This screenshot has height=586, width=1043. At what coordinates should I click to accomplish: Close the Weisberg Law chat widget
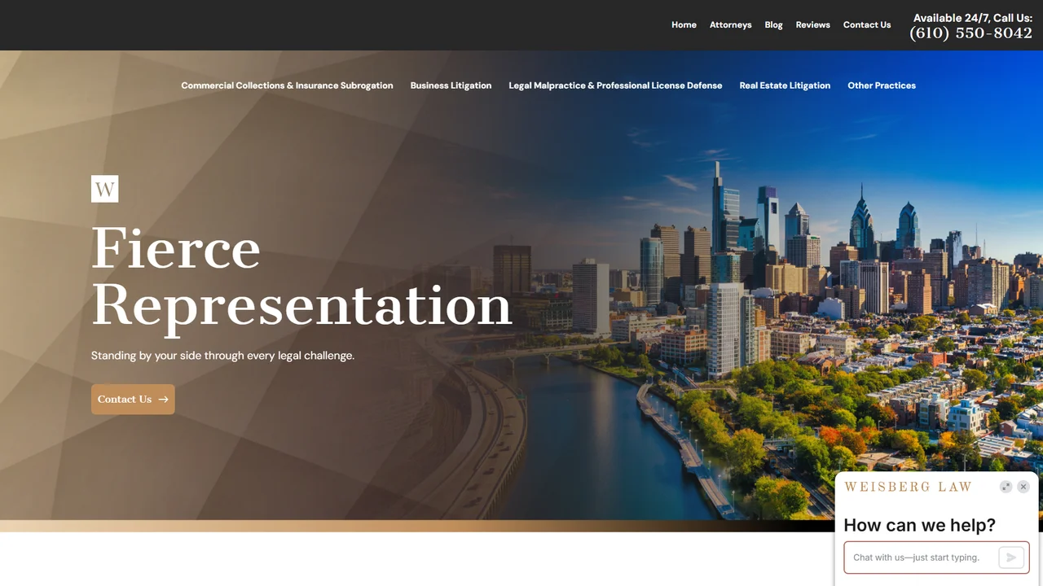1023,487
